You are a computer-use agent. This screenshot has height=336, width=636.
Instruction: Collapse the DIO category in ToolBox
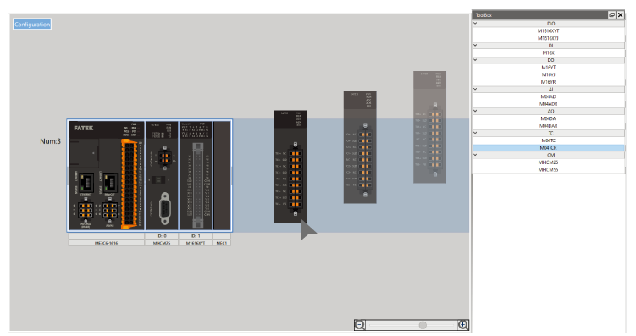(475, 24)
